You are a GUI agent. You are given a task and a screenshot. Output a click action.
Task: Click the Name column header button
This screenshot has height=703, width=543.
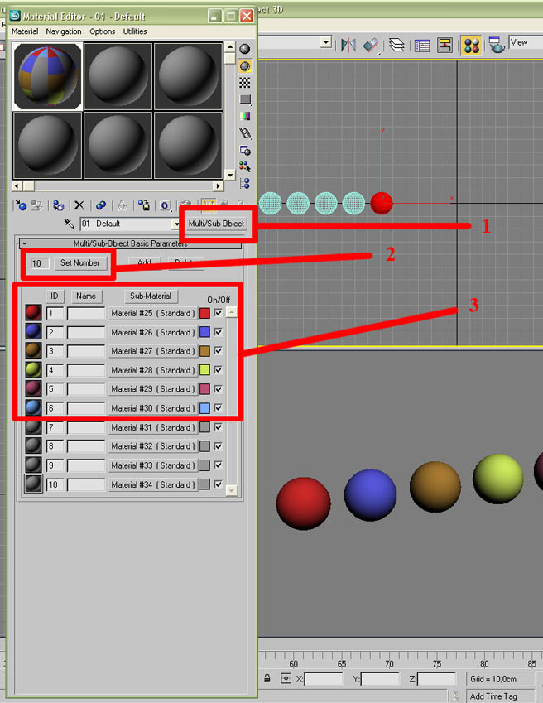(86, 296)
